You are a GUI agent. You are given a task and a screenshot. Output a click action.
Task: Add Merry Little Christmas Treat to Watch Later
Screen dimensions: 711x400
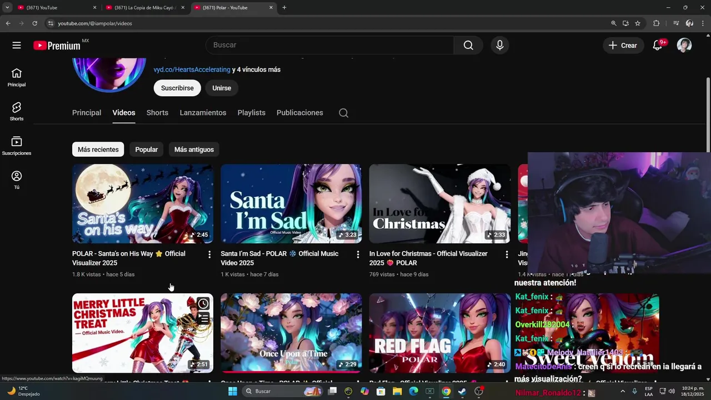click(203, 303)
